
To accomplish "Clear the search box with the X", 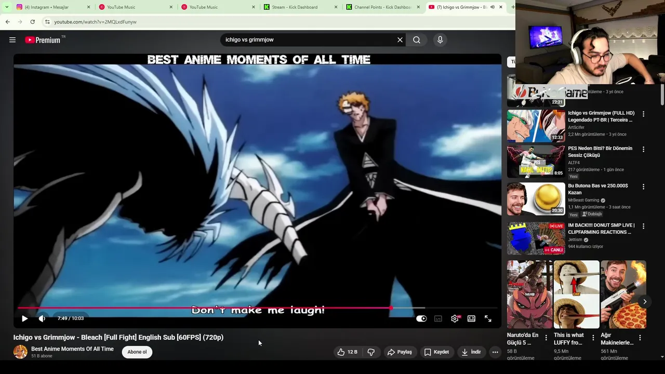I will [400, 40].
